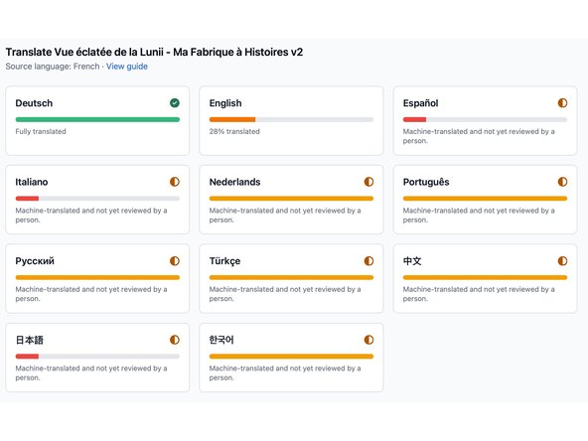
Task: Click the machine-translated note under Русский
Action: (x=91, y=294)
